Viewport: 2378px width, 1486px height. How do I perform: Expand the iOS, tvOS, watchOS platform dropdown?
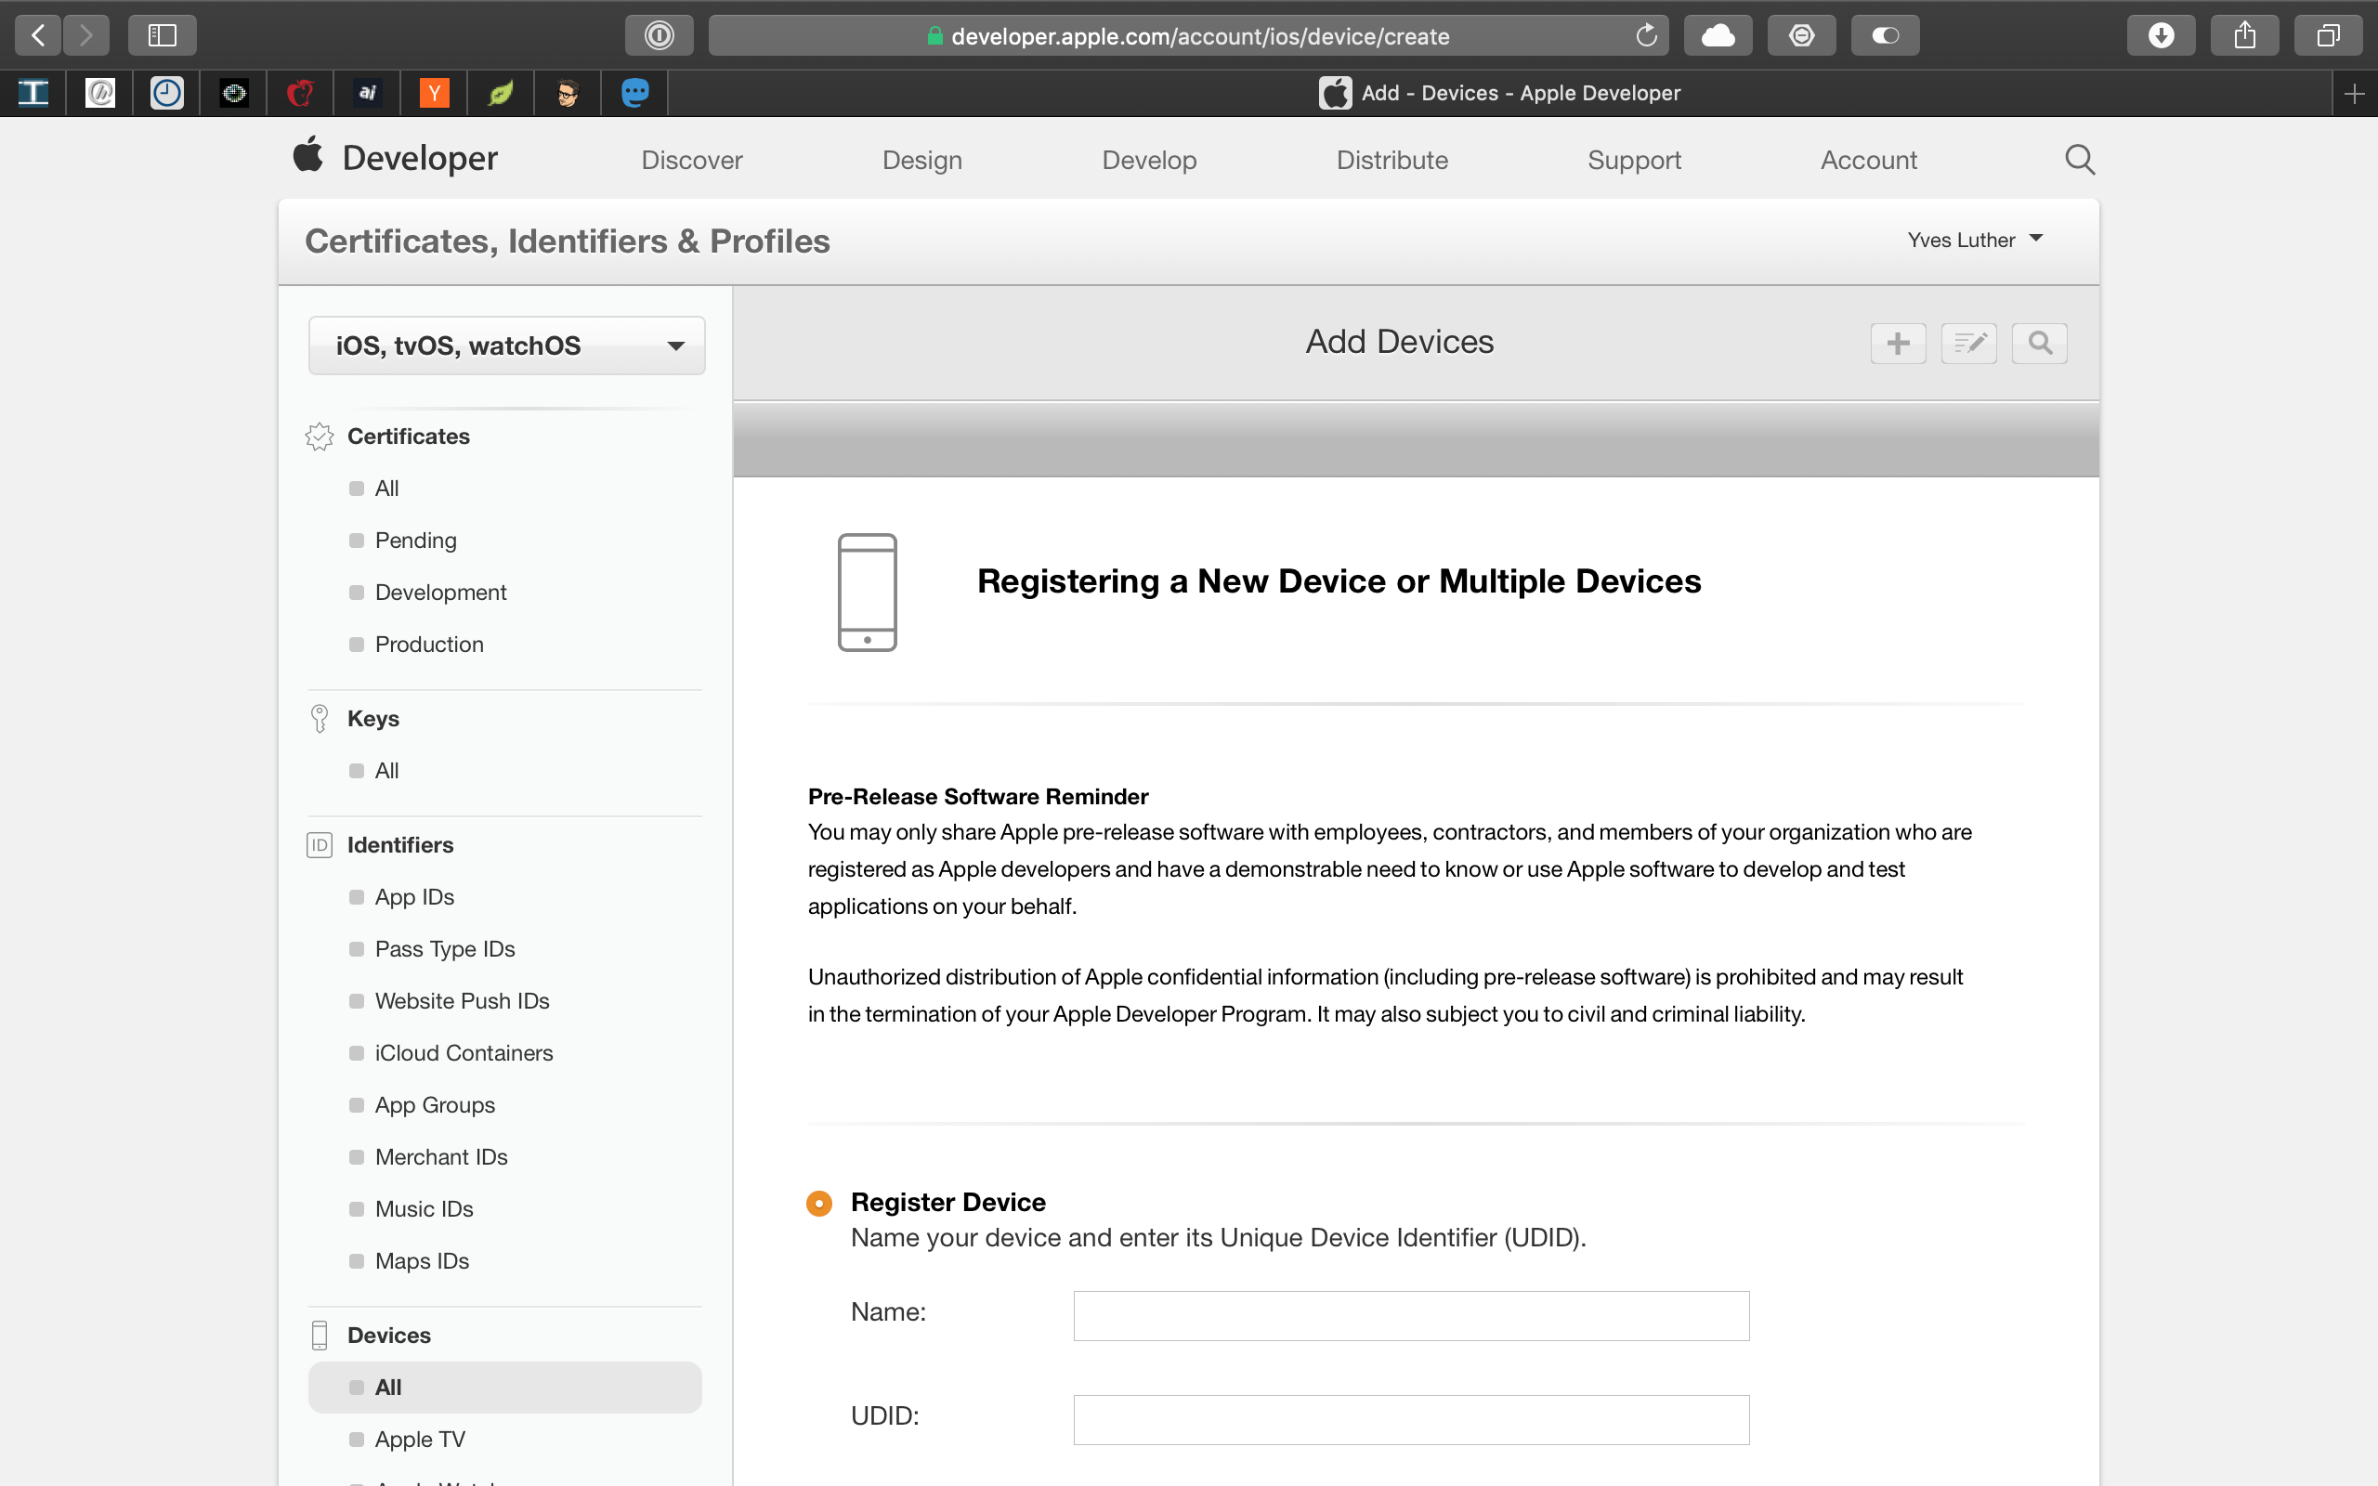(507, 345)
